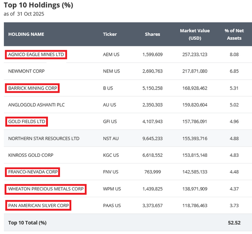Screen dimensions: 252x234
Task: Sort by the Holding Name column header
Action: [x=26, y=34]
